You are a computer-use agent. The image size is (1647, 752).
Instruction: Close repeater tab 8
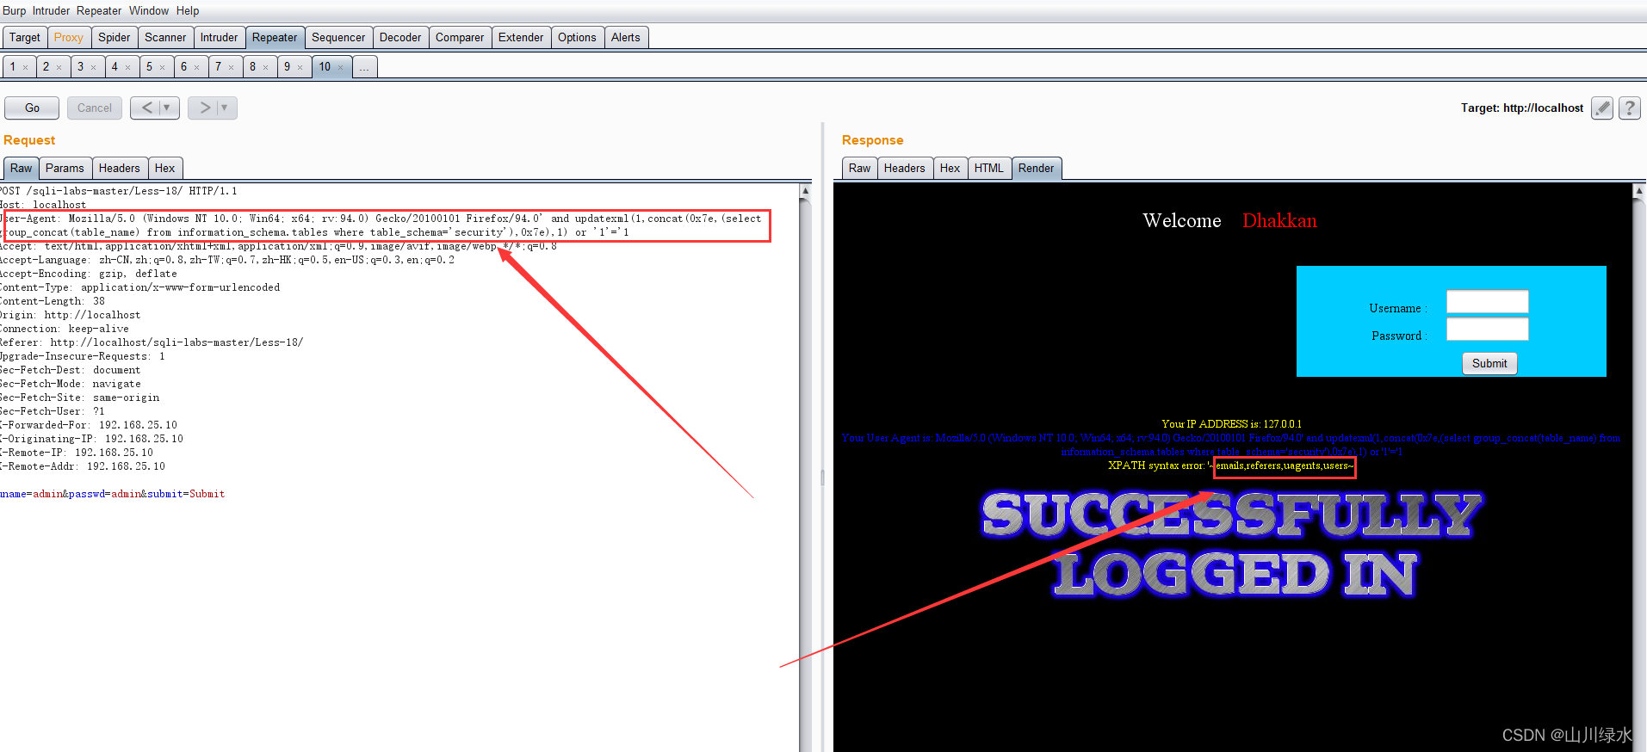tap(266, 67)
